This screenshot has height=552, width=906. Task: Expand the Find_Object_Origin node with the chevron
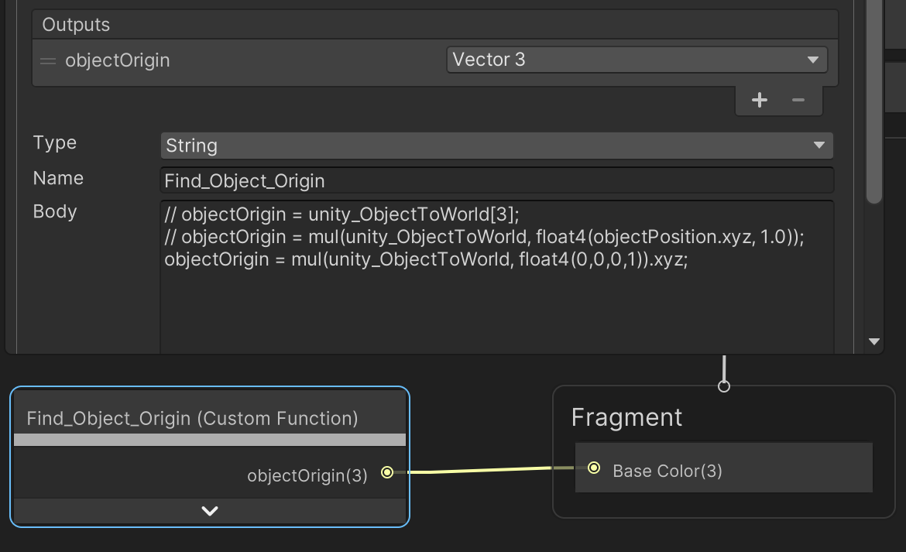point(208,510)
